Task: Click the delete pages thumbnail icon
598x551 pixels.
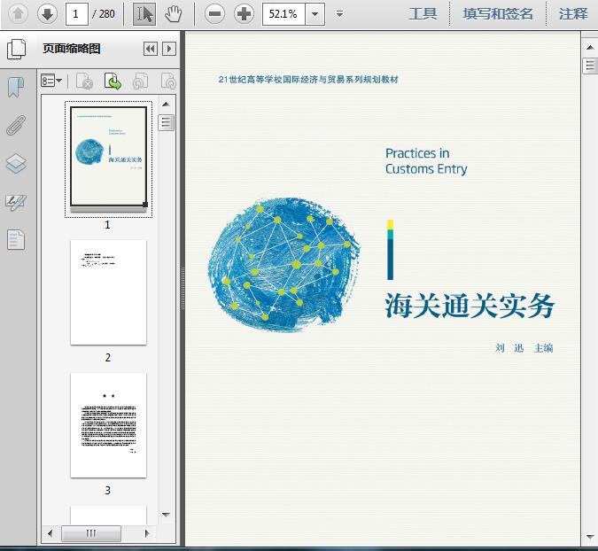Action: [x=85, y=81]
